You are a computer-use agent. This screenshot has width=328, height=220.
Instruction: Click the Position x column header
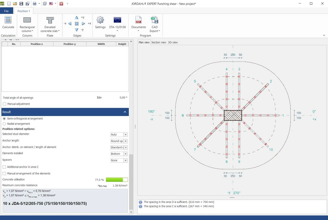pos(37,44)
